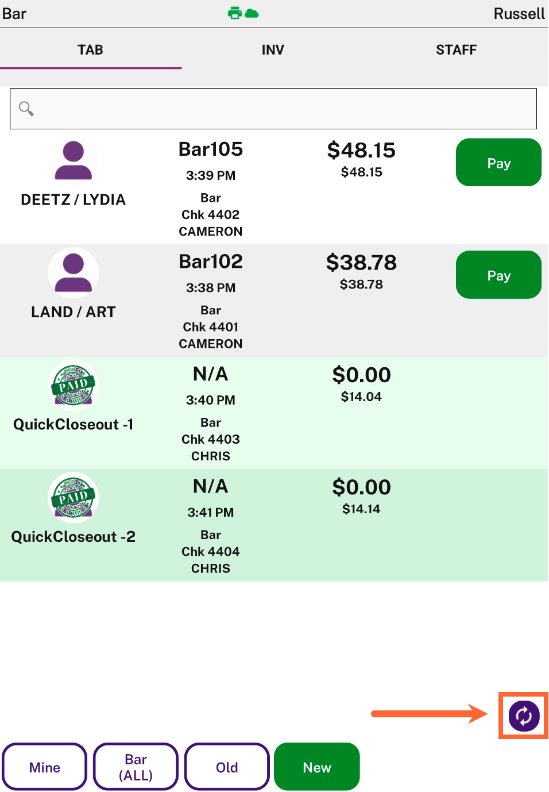Select the DEETZ / LYDIA person avatar

click(73, 160)
